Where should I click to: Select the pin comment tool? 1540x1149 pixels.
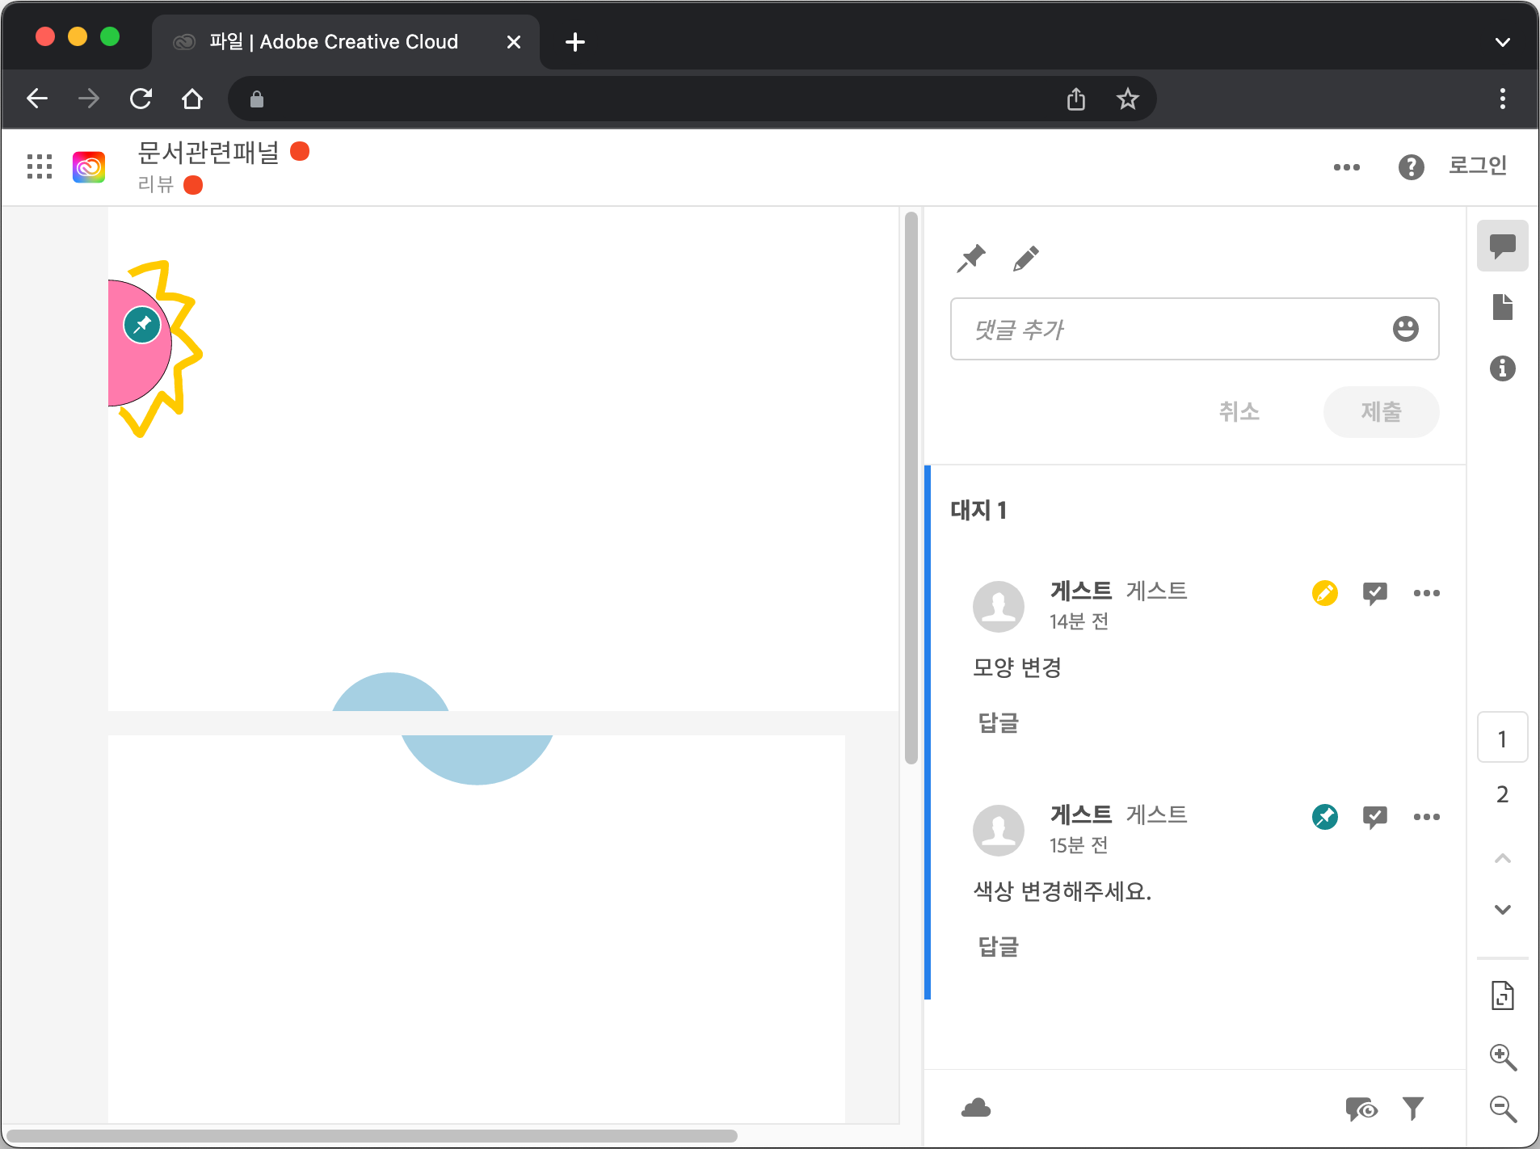(970, 259)
